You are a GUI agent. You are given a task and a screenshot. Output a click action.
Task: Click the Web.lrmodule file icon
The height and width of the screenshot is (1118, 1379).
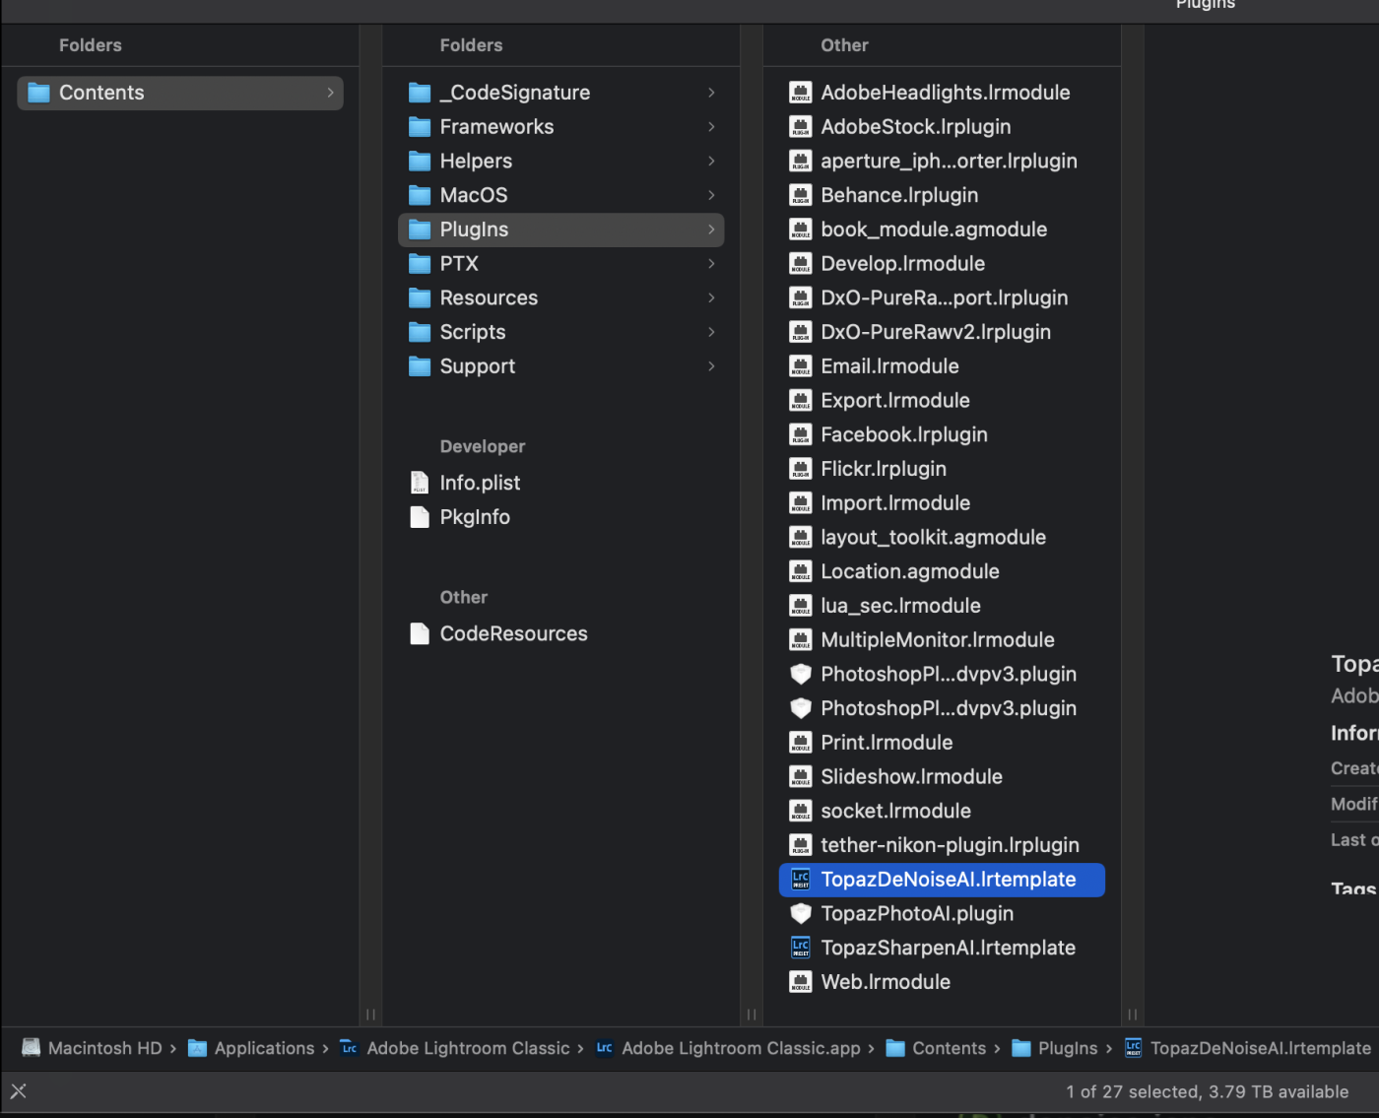point(801,982)
